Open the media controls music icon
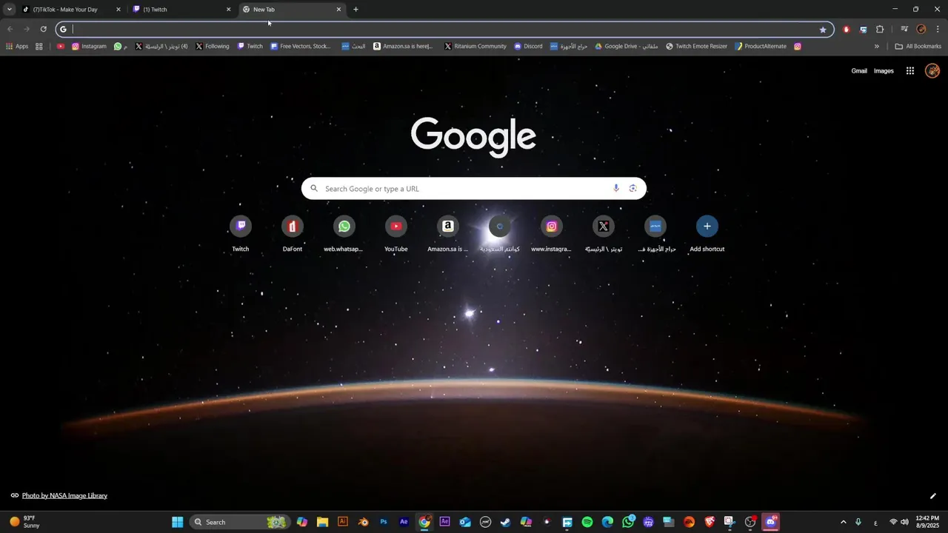Screen dimensions: 948x533 click(904, 30)
